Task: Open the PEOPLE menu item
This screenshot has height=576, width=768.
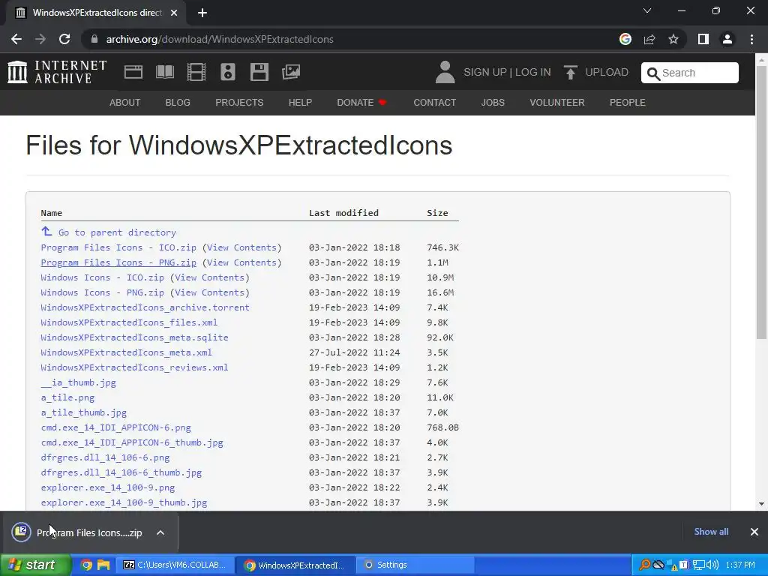Action: click(x=628, y=102)
